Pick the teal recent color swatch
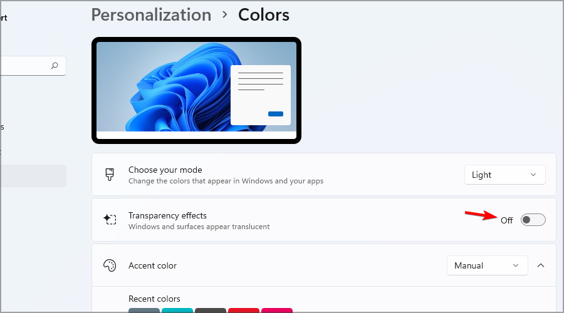 tap(177, 310)
